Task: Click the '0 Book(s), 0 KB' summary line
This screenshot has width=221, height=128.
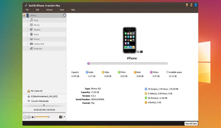Action: [154, 103]
